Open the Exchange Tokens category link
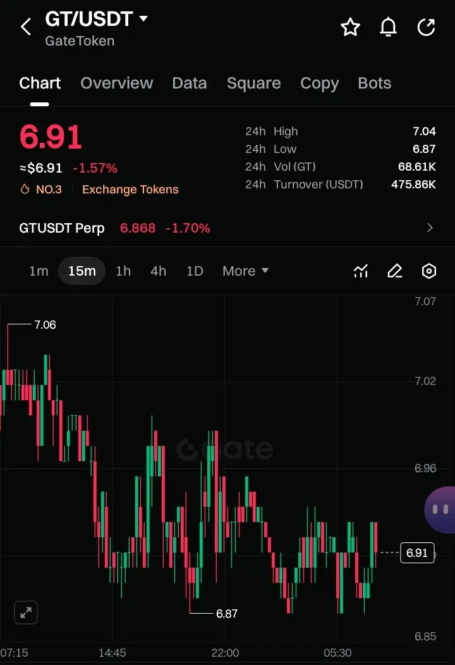This screenshot has width=455, height=665. point(130,189)
